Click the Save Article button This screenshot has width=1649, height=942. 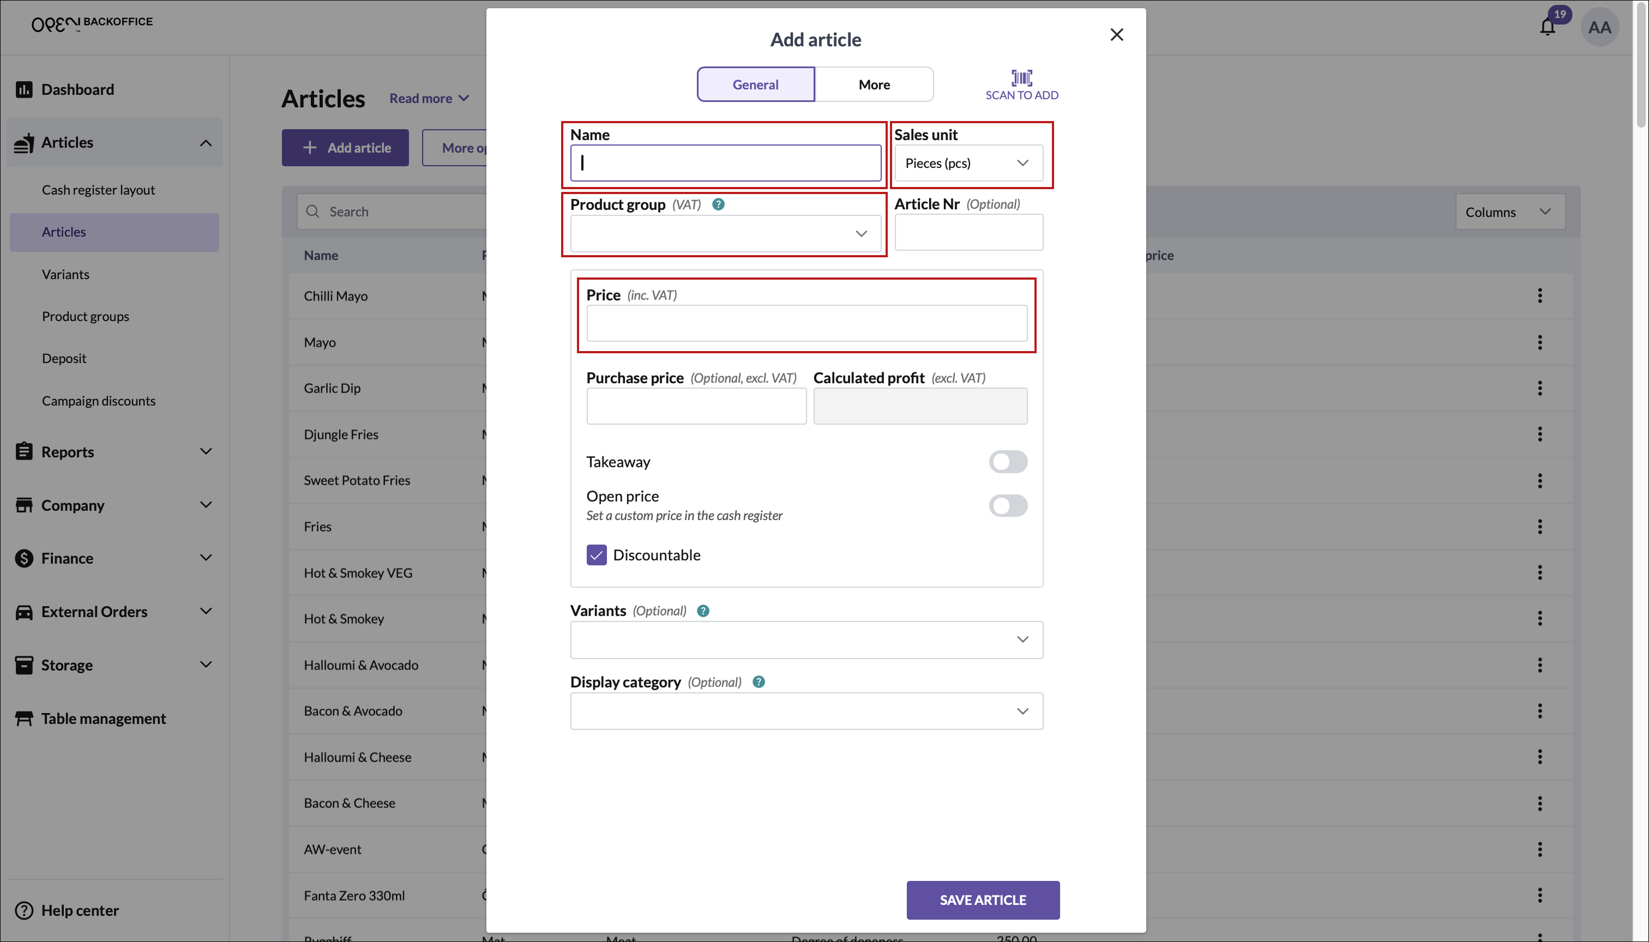[983, 900]
